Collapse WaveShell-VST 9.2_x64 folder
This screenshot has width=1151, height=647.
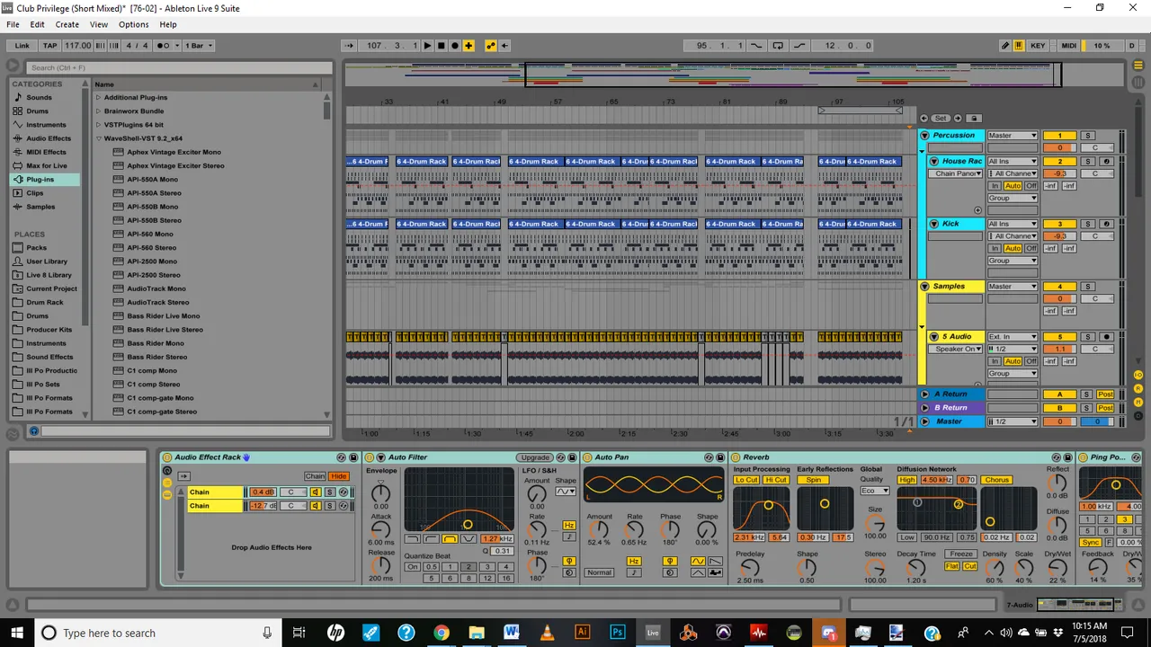click(x=99, y=138)
